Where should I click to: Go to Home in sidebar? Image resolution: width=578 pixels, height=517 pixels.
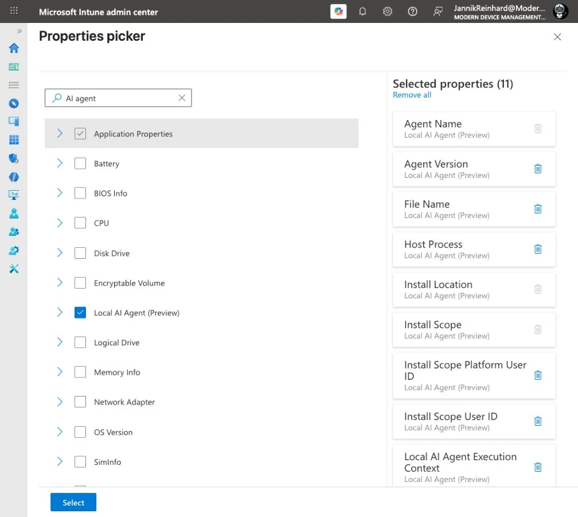click(14, 48)
